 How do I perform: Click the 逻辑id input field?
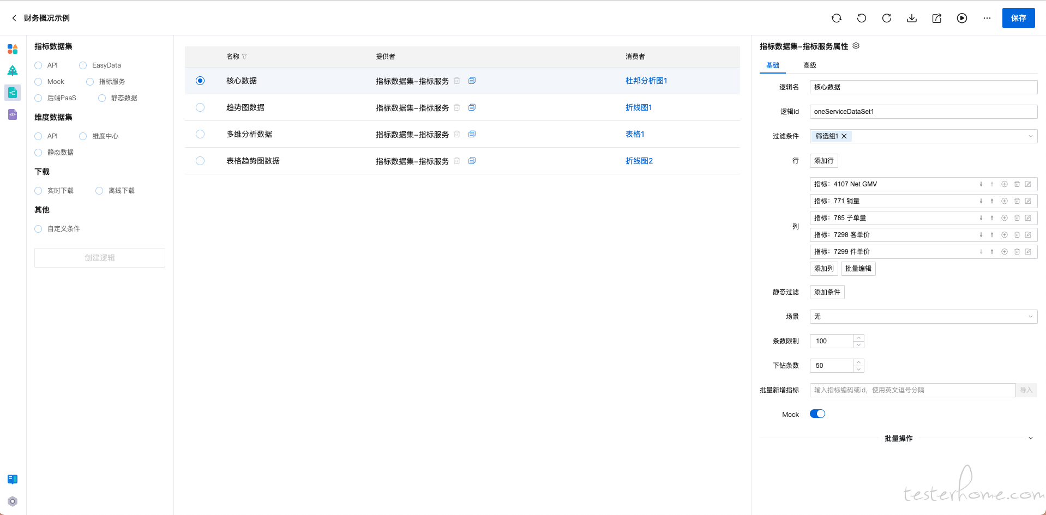click(923, 112)
